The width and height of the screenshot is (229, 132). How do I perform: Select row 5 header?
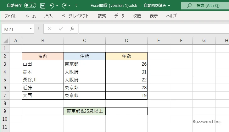(x=5, y=80)
